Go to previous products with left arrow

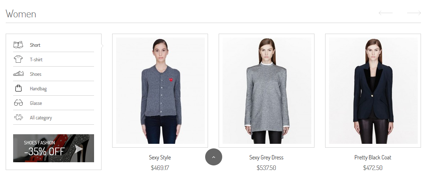click(385, 13)
